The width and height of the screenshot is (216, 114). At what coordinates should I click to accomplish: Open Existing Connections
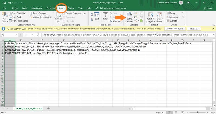40,17
